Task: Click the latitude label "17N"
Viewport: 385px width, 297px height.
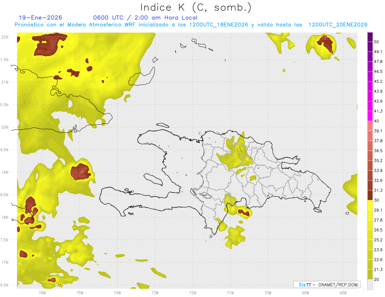Action: (x=5, y=263)
